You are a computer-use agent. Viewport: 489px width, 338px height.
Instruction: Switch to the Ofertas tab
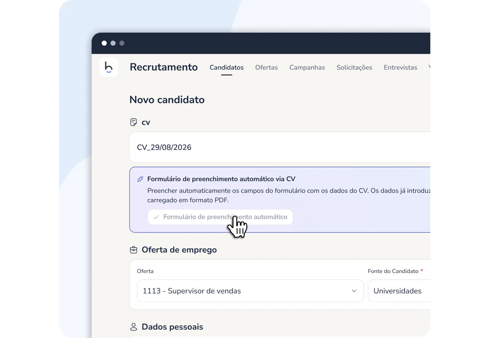266,68
